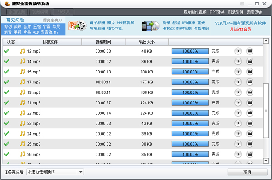Click the 电子相册 link
This screenshot has width=272, height=180.
97,23
